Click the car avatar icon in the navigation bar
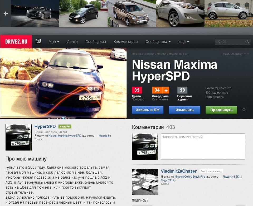Viewport: 253px width, 206px height. (x=38, y=41)
